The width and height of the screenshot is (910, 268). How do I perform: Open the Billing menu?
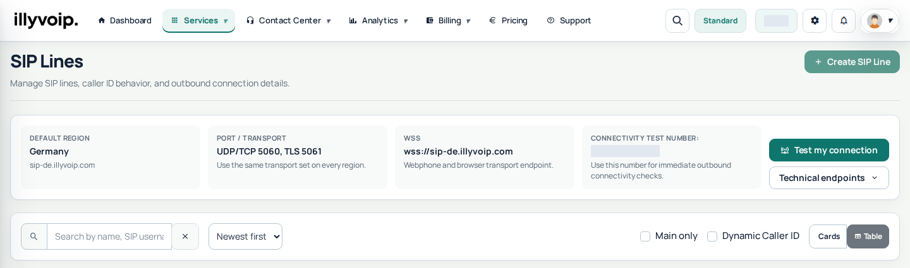[x=448, y=20]
